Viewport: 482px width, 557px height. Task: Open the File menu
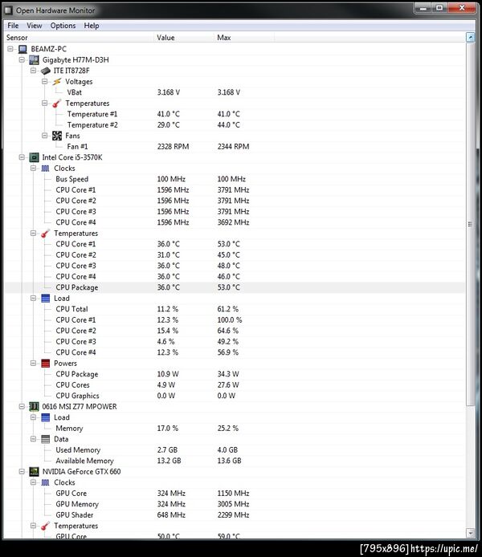tap(13, 26)
